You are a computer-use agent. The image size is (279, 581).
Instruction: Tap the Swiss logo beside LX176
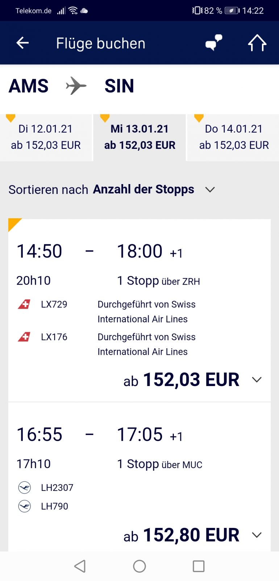[x=24, y=337]
